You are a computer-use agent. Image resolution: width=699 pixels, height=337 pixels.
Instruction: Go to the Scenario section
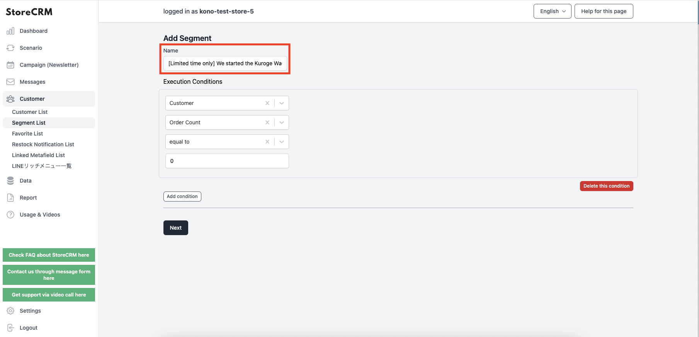pos(49,48)
